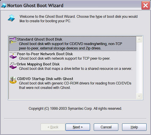Click description about generic CD-ROM drivers
Screen dimensions: 151x135
click(x=75, y=85)
